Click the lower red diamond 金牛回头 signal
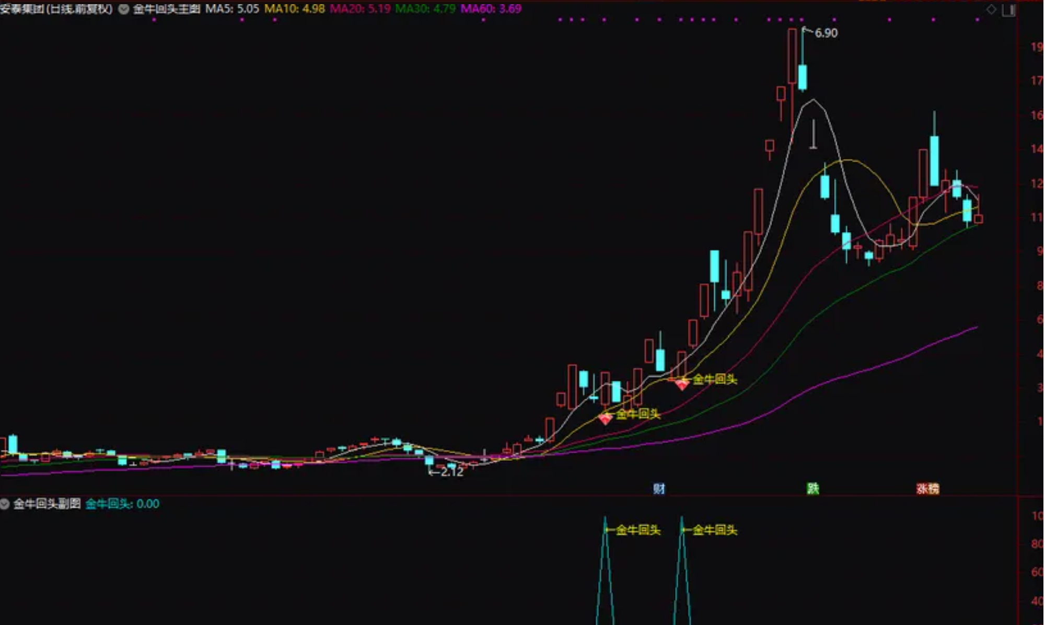The width and height of the screenshot is (1045, 625). tap(605, 418)
